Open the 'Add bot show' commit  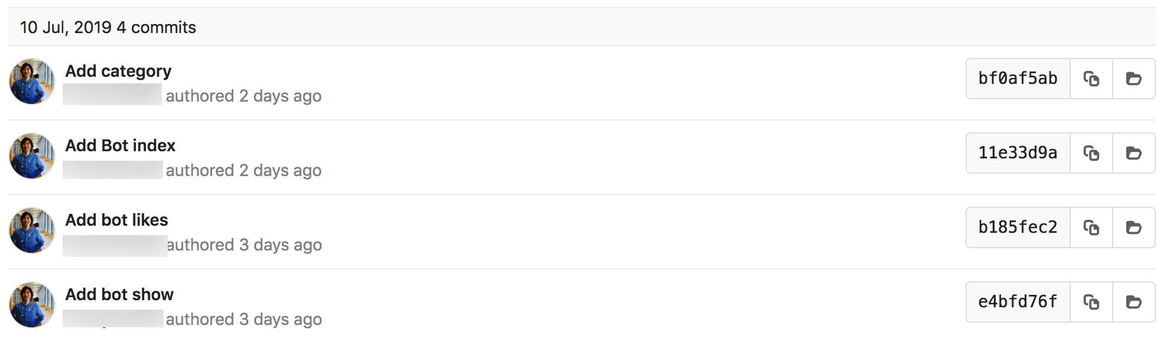point(119,294)
